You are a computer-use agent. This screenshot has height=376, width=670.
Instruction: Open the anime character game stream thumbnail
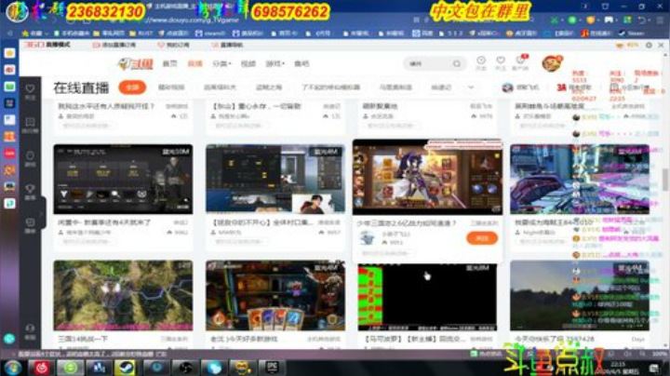tap(427, 177)
